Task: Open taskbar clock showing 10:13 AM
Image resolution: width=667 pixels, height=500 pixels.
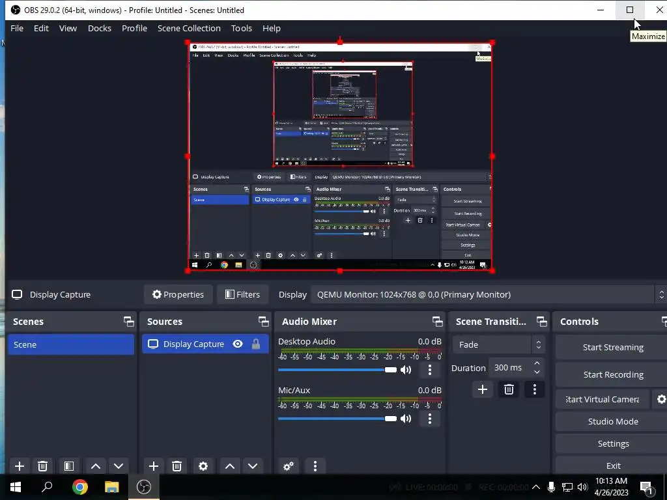Action: (611, 487)
